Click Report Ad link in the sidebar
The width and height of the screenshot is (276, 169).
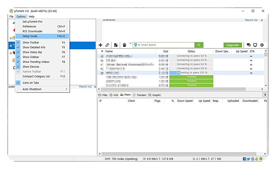[85, 87]
